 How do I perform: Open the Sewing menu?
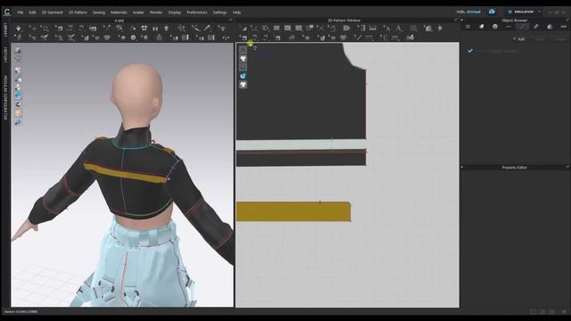[x=99, y=12]
